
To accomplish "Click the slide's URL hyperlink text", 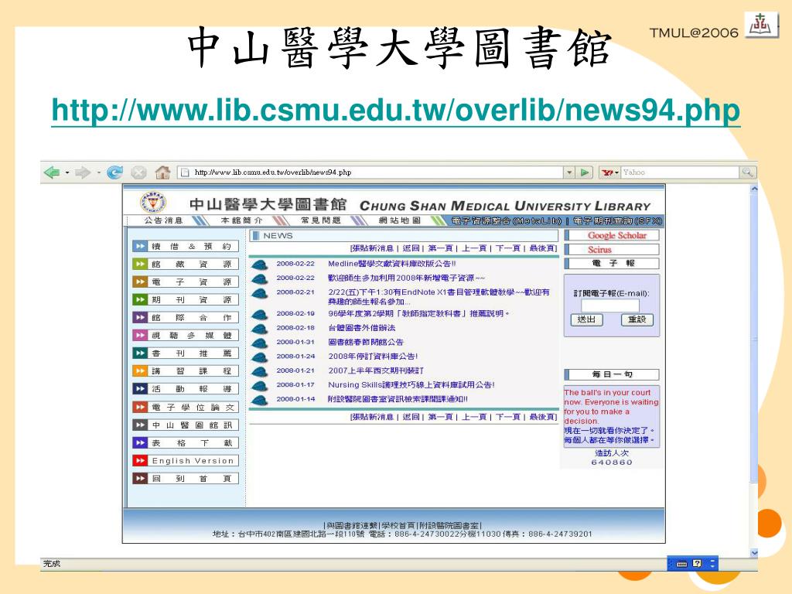I will [396, 111].
